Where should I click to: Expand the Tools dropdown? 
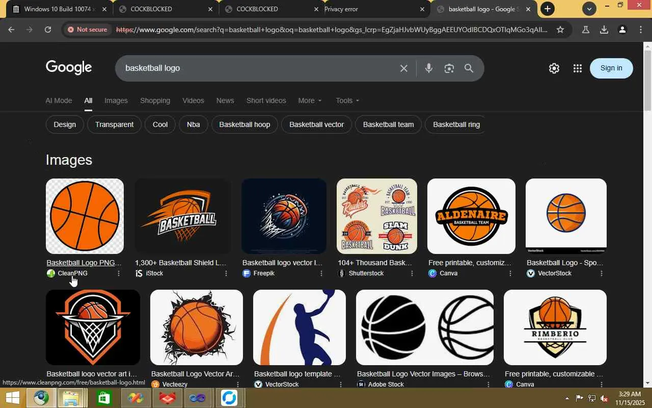347,100
